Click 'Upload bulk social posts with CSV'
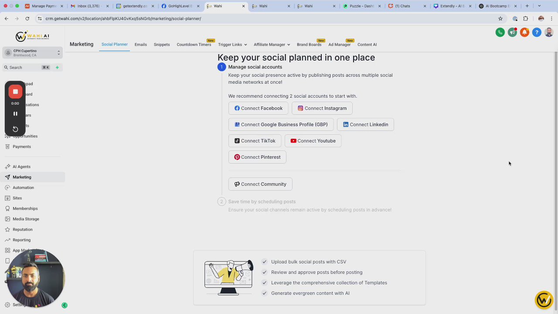Image resolution: width=558 pixels, height=314 pixels. point(309,262)
